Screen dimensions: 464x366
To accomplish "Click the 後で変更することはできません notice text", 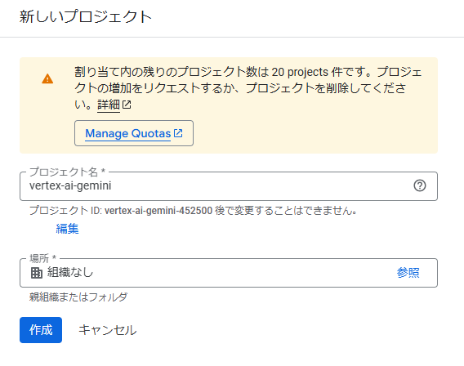I will [x=286, y=211].
